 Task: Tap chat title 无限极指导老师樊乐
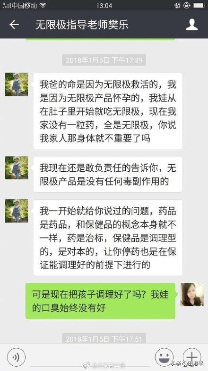click(82, 25)
